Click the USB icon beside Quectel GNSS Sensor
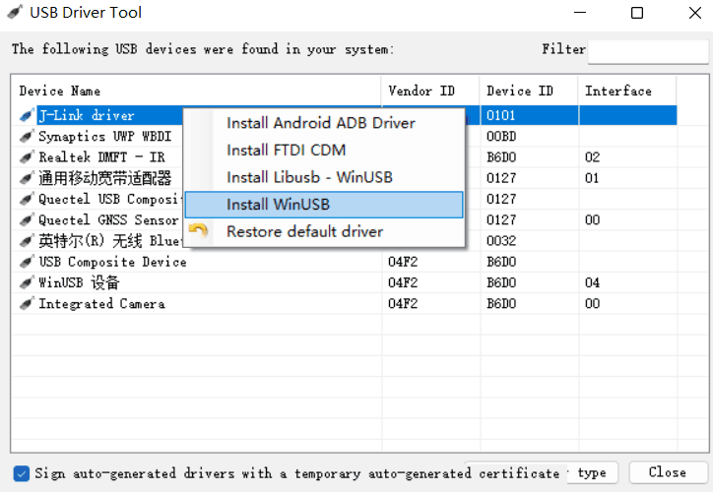This screenshot has height=492, width=713. (27, 220)
